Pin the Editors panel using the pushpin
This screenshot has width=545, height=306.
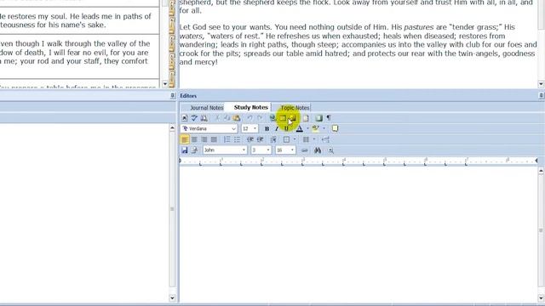click(x=542, y=95)
